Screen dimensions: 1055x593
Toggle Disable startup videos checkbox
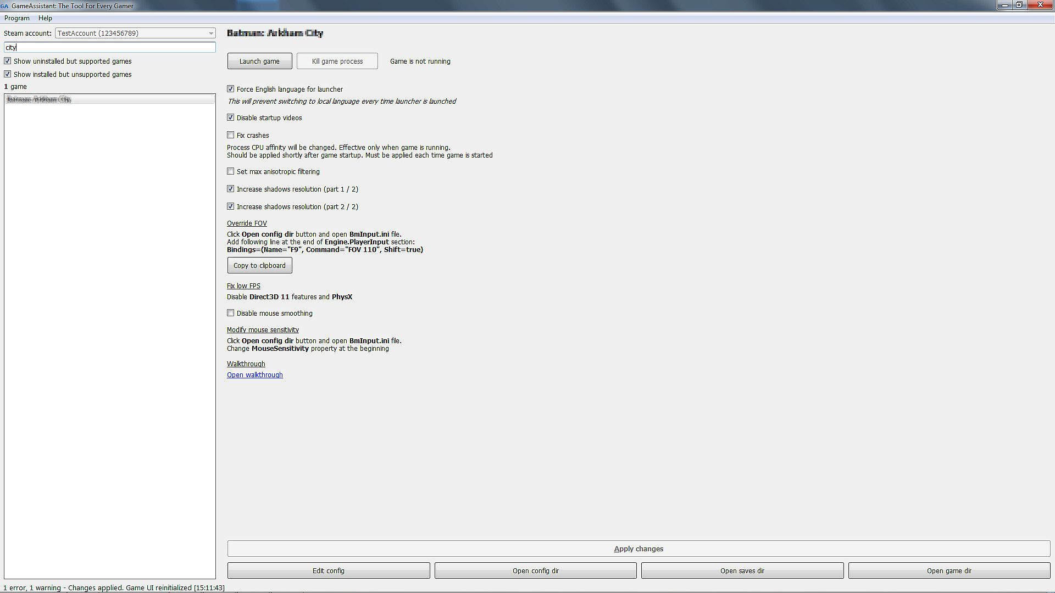pyautogui.click(x=231, y=118)
